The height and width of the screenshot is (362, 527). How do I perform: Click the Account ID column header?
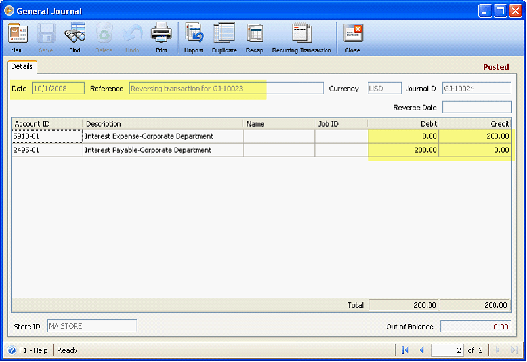(x=47, y=124)
